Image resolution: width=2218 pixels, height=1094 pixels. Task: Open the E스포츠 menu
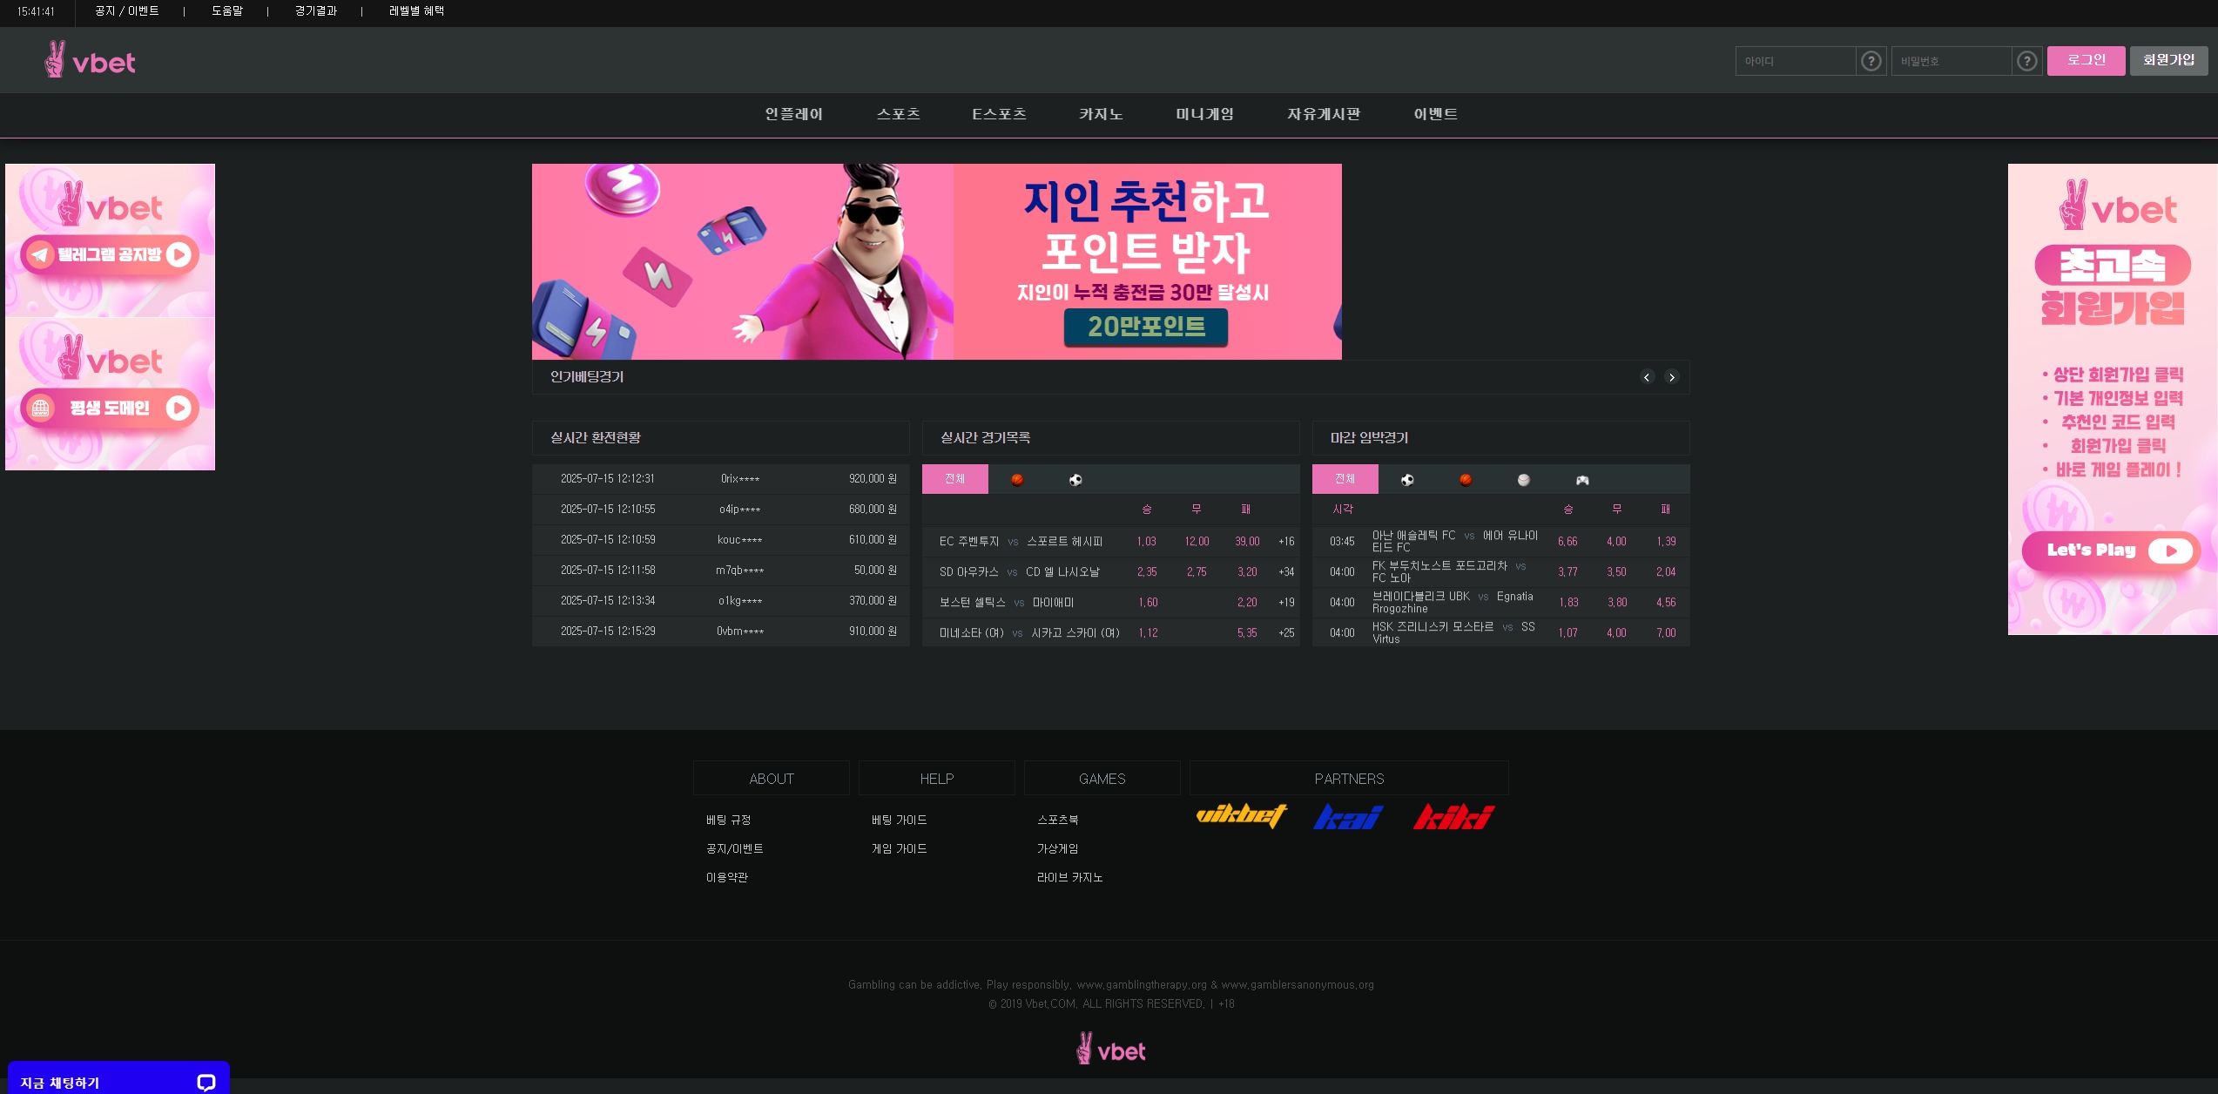coord(1000,114)
